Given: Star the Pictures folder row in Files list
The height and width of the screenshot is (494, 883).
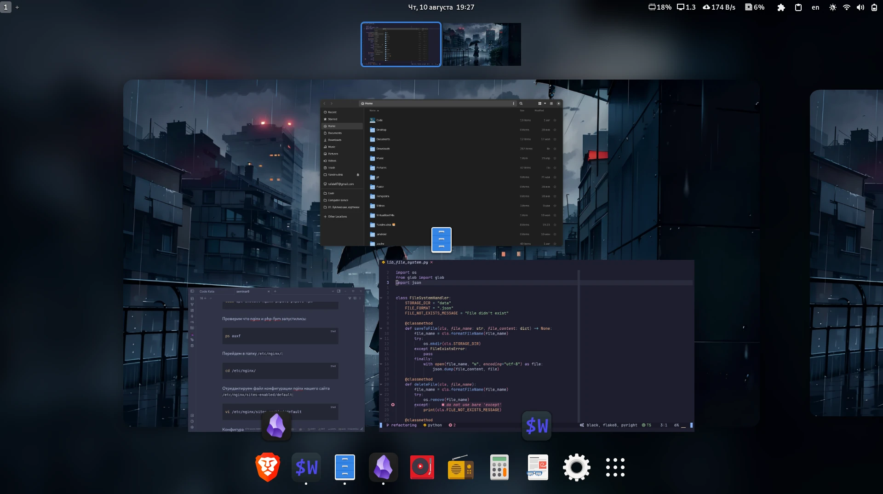Looking at the screenshot, I should point(555,167).
